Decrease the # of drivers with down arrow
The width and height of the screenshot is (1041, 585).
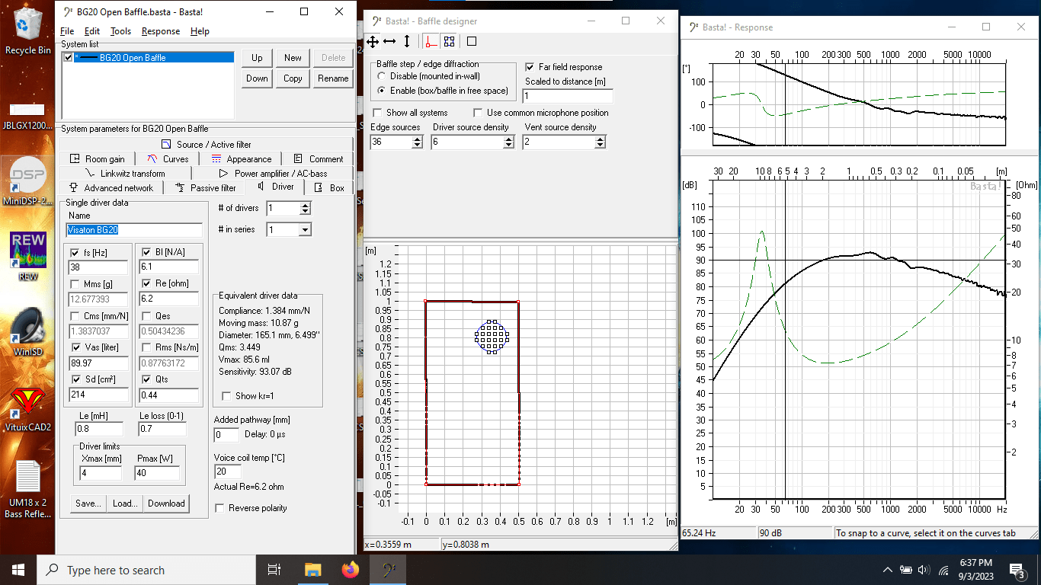(305, 211)
